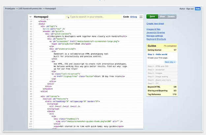Image resolution: width=206 pixels, height=135 pixels.
Task: Click the Homepage2 sheet title
Action: tap(41, 17)
